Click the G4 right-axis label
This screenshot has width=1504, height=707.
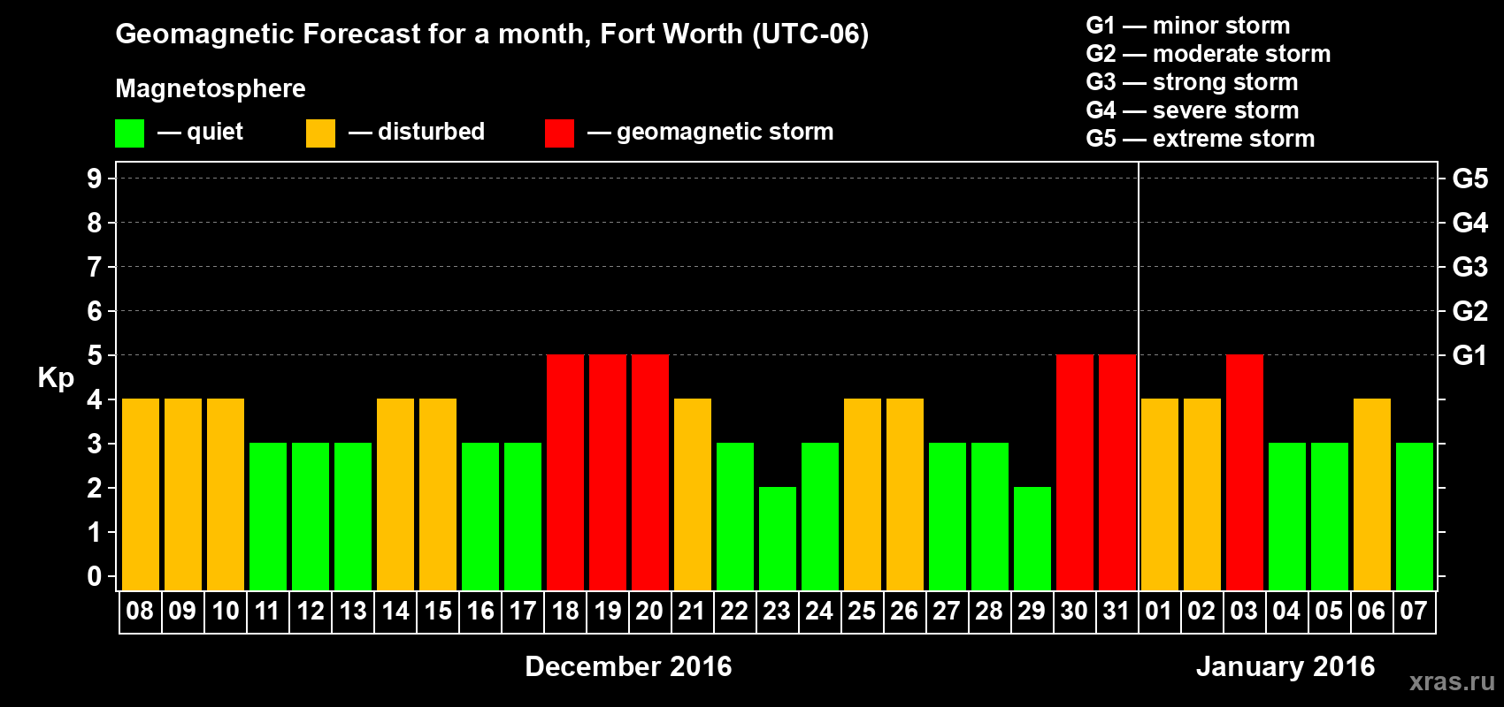(1470, 223)
